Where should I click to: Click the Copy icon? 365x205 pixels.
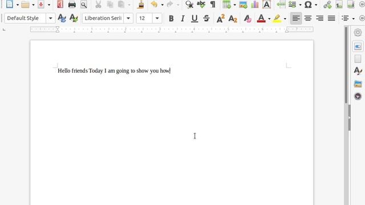tap(110, 5)
